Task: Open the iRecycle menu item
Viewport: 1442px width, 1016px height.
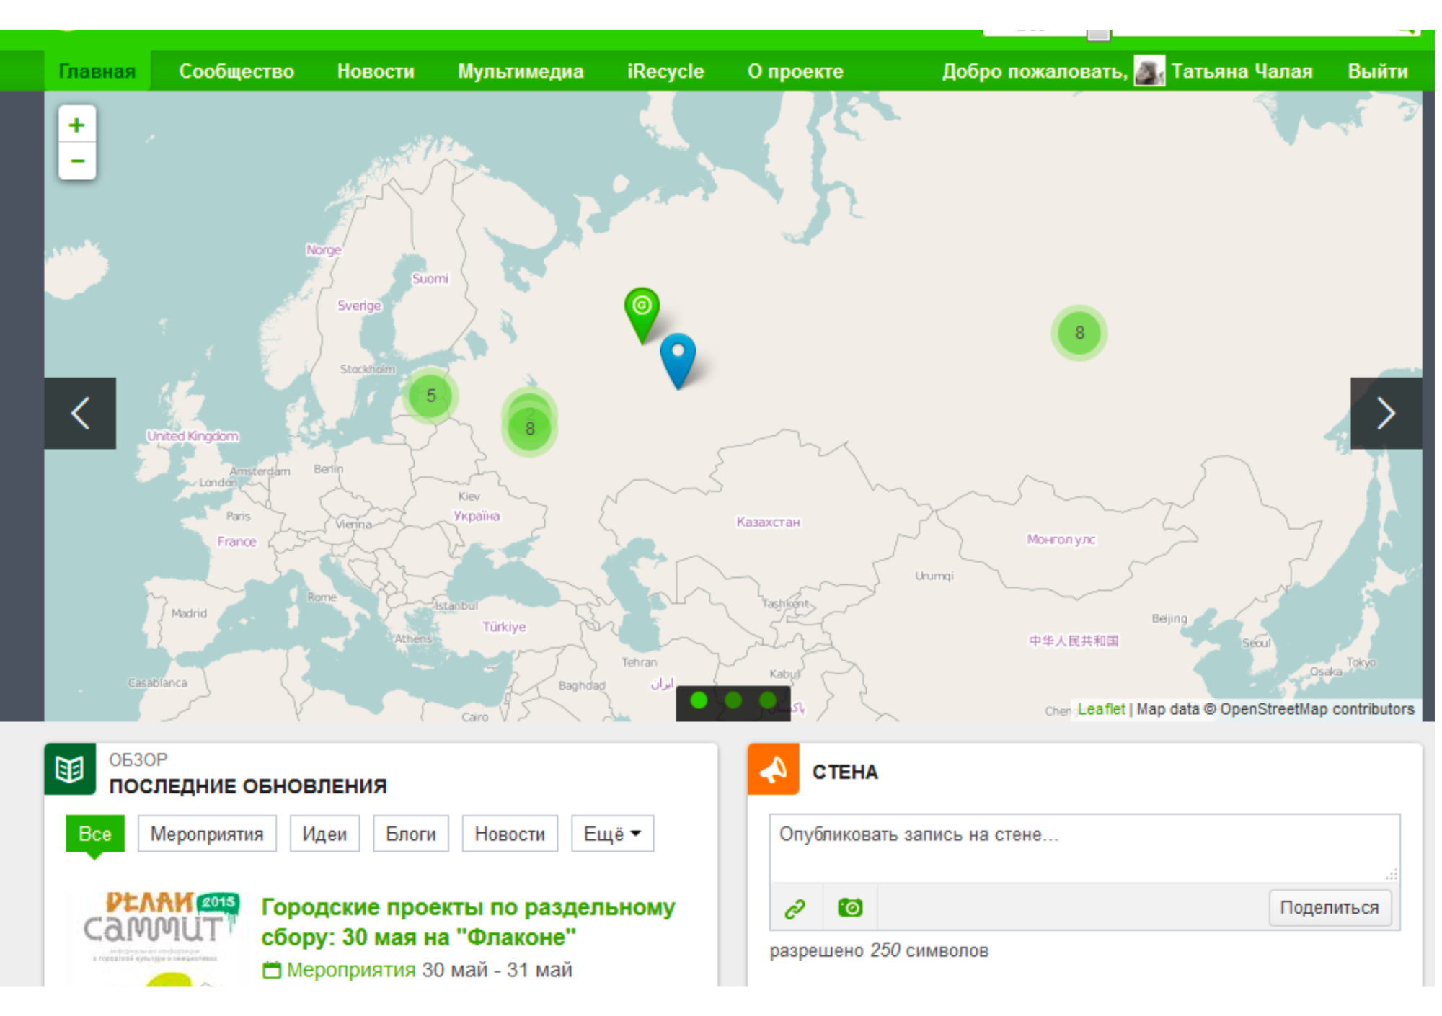Action: coord(665,71)
